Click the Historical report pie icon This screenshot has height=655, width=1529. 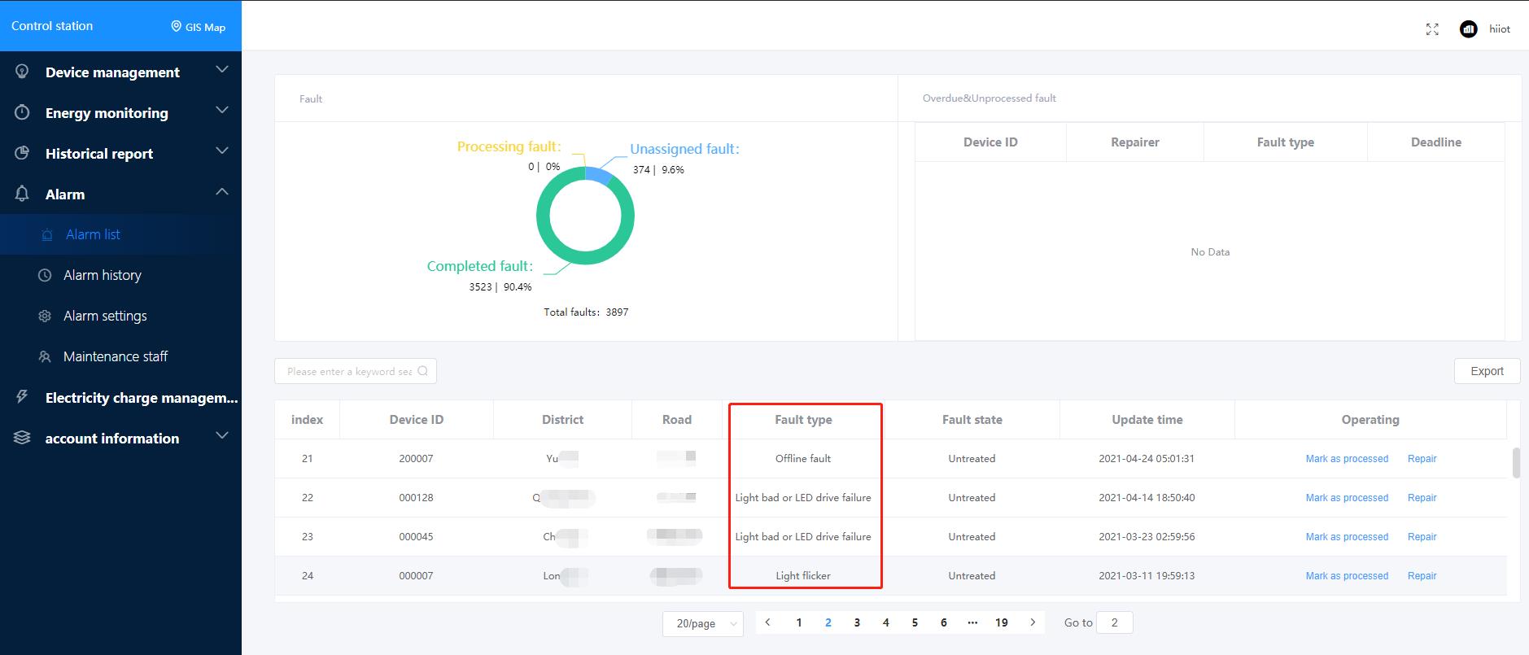(x=23, y=153)
